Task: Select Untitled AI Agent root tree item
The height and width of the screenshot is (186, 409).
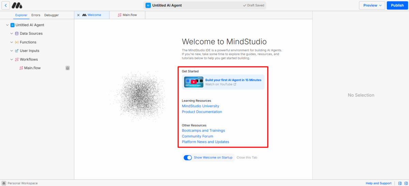Action: (30, 25)
